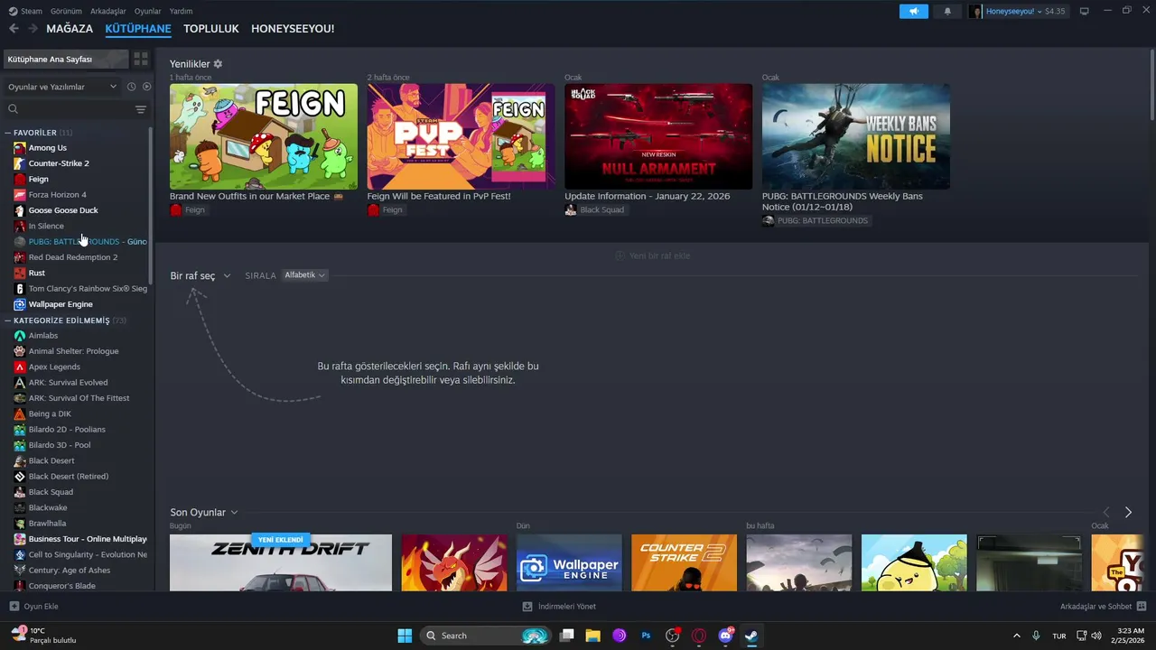This screenshot has width=1156, height=650.
Task: Click the Among Us game icon
Action: (20, 148)
